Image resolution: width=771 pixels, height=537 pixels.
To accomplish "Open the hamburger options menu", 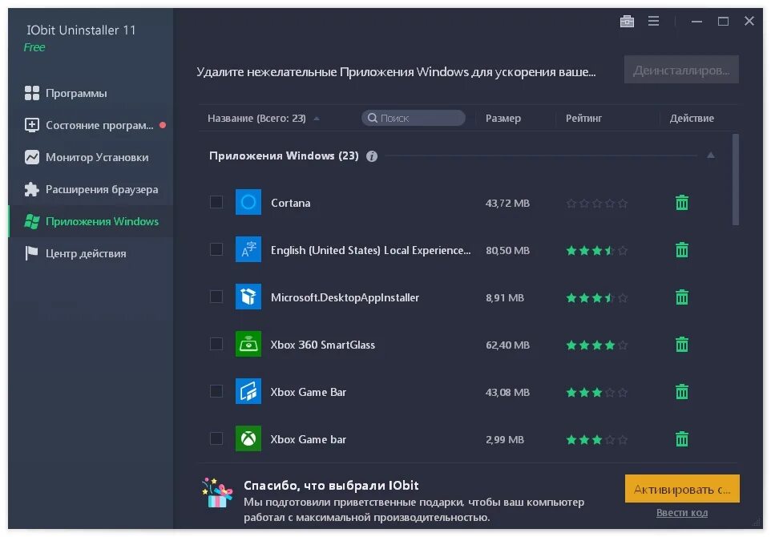I will (x=653, y=21).
